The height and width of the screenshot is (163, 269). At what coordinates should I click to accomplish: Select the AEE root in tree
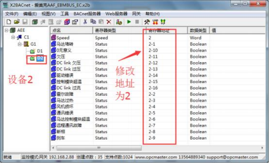21,30
